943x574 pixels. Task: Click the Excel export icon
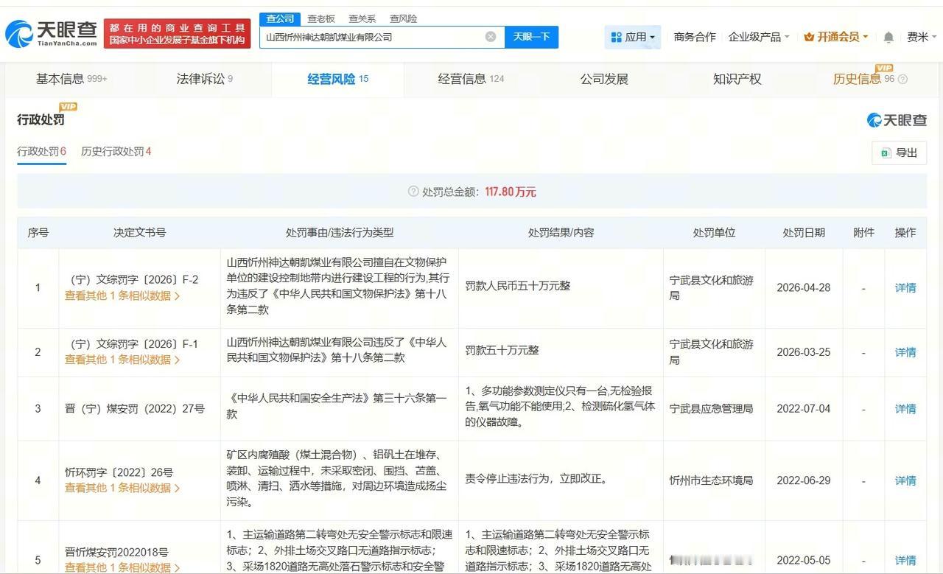coord(885,153)
